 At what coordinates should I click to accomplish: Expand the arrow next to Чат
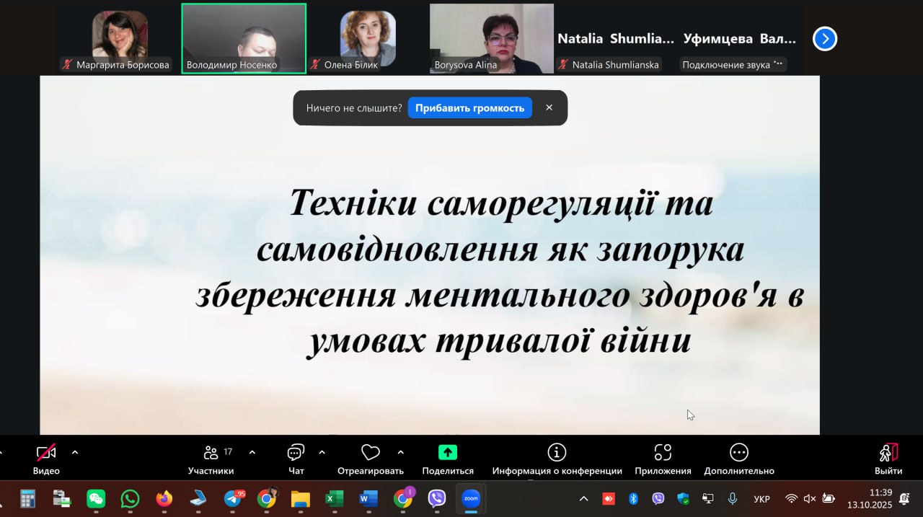322,452
